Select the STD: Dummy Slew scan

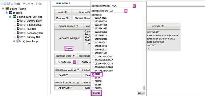pyautogui.click(x=31, y=21)
